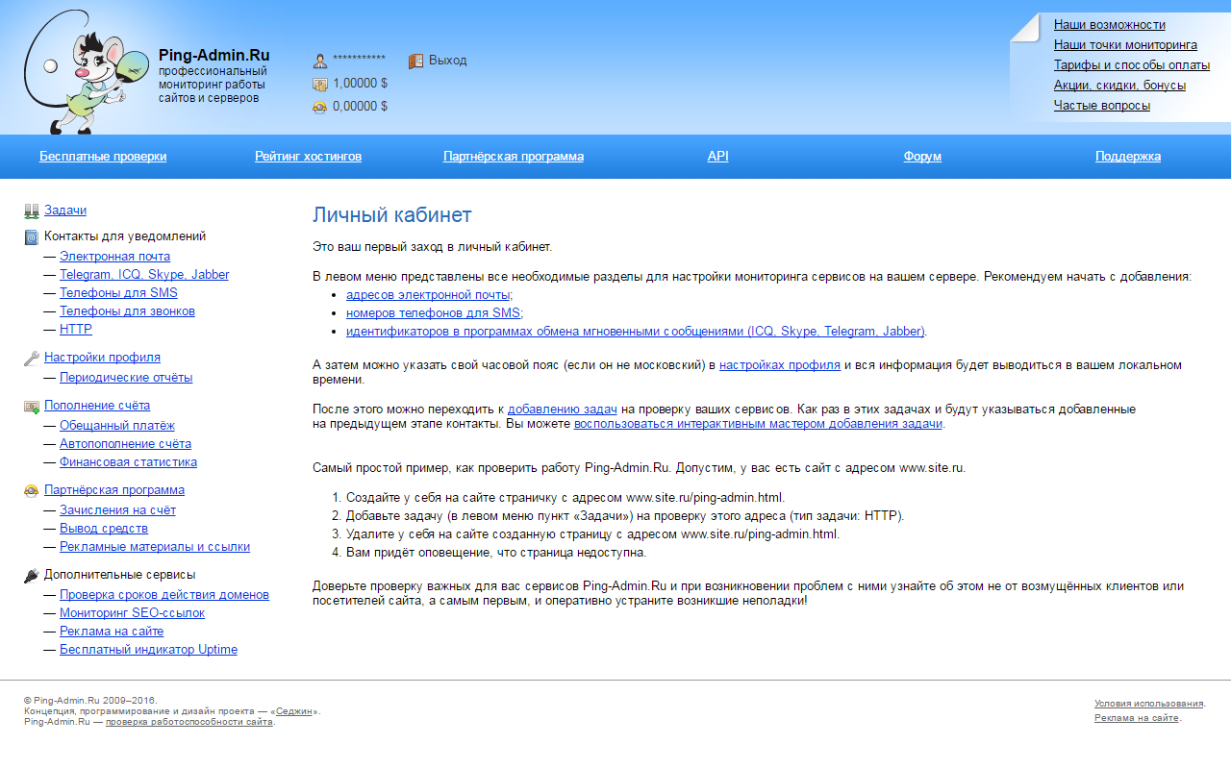Open Партнёрская программа in the blue navigation bar
The image size is (1231, 769).
coord(514,157)
